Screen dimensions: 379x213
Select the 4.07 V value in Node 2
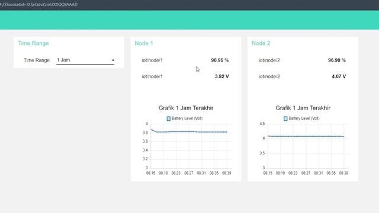(x=339, y=76)
